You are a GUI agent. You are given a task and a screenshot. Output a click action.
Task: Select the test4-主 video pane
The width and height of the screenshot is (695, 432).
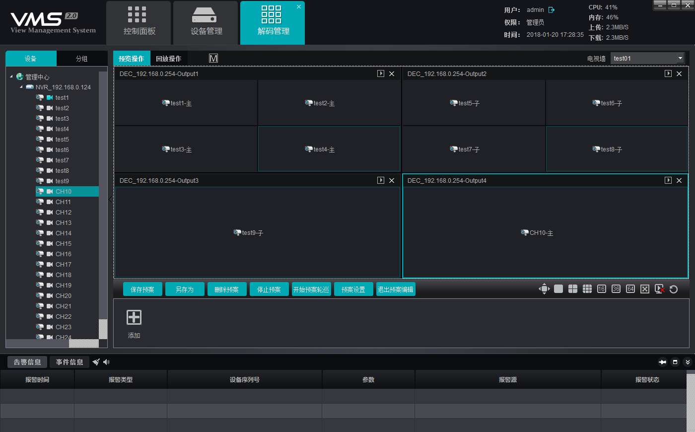(x=329, y=149)
